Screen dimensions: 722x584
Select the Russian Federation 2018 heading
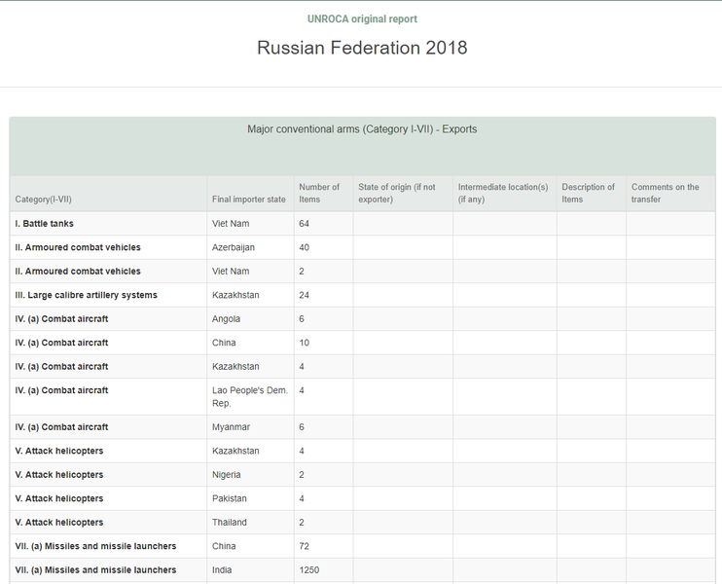click(x=362, y=48)
